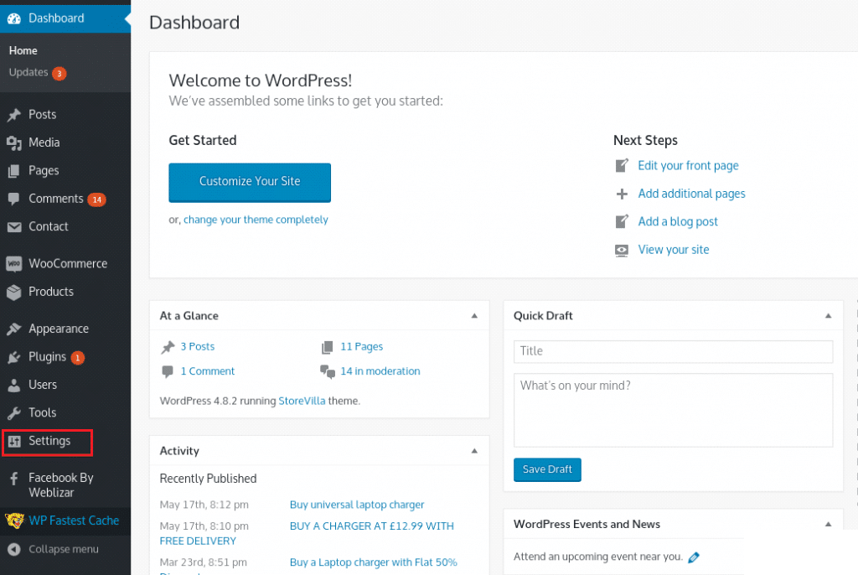
Task: Click the Tools wrench icon
Action: [13, 413]
